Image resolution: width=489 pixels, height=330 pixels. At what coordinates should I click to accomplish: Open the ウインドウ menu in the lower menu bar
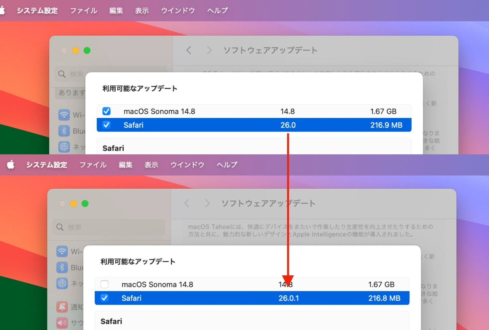click(187, 165)
